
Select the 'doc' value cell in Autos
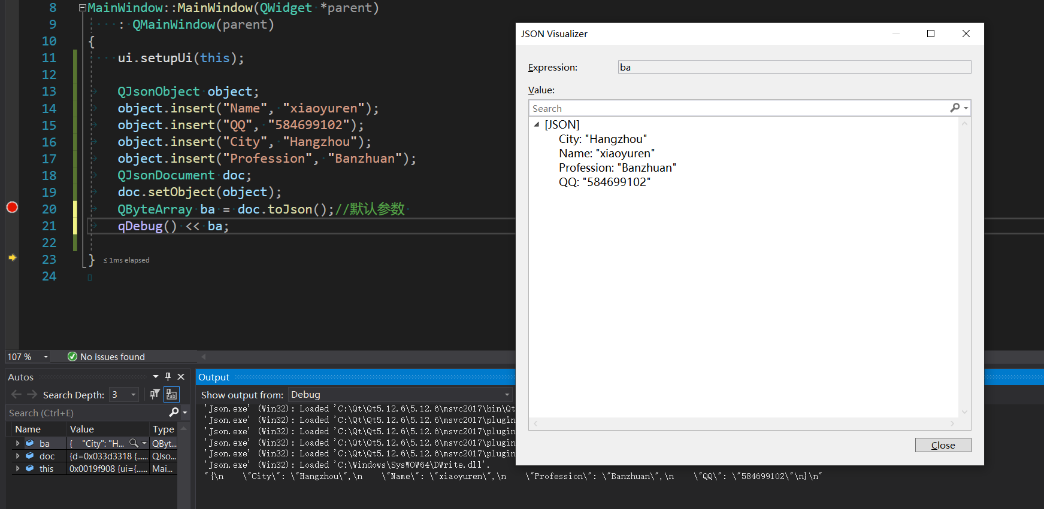(x=108, y=456)
